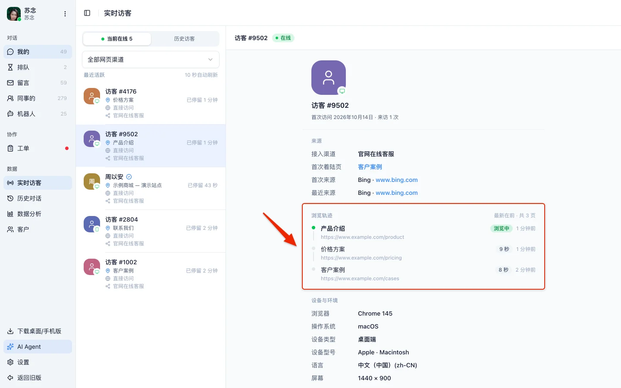Expand the 全部网页渠道 dropdown
This screenshot has width=621, height=388.
coord(151,59)
